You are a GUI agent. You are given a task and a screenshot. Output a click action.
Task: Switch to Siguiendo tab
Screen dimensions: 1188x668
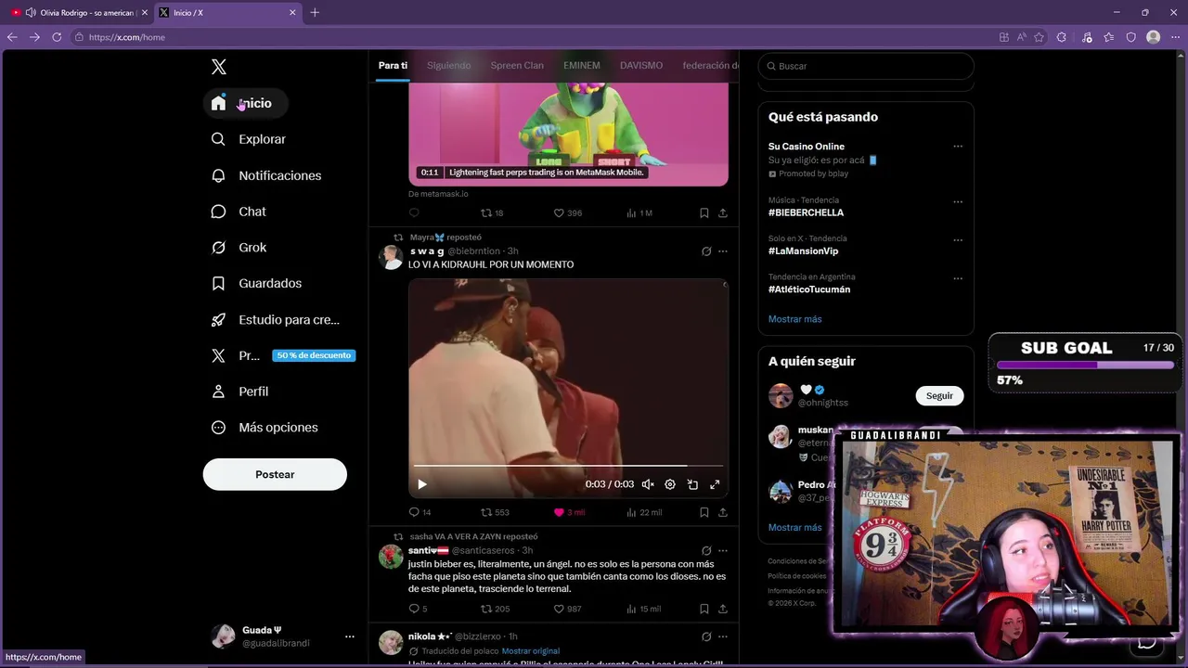449,66
